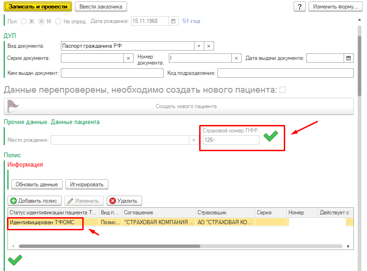This screenshot has height=271, width=367.
Task: Clear the Номер документа field
Action: point(237,58)
